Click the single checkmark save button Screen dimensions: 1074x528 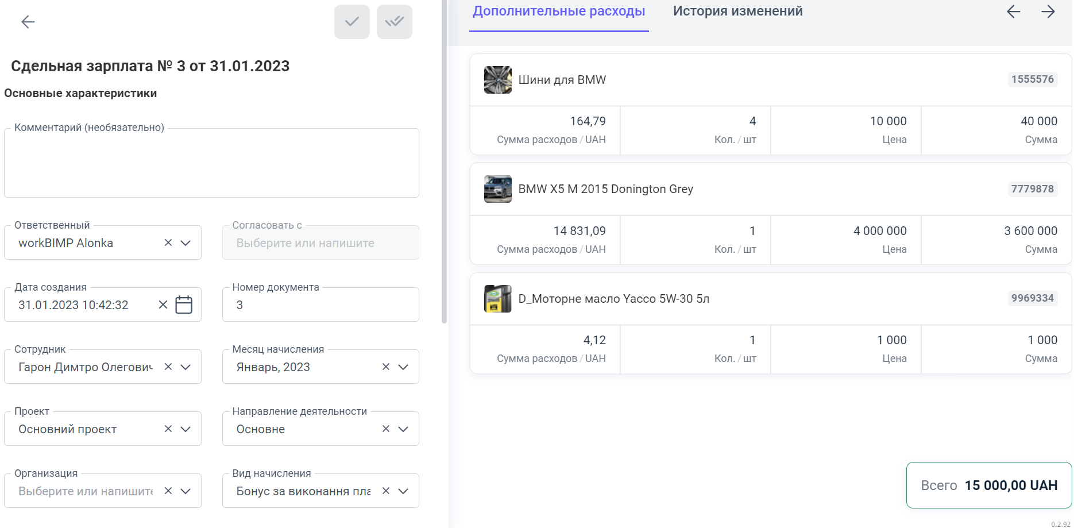[x=351, y=22]
